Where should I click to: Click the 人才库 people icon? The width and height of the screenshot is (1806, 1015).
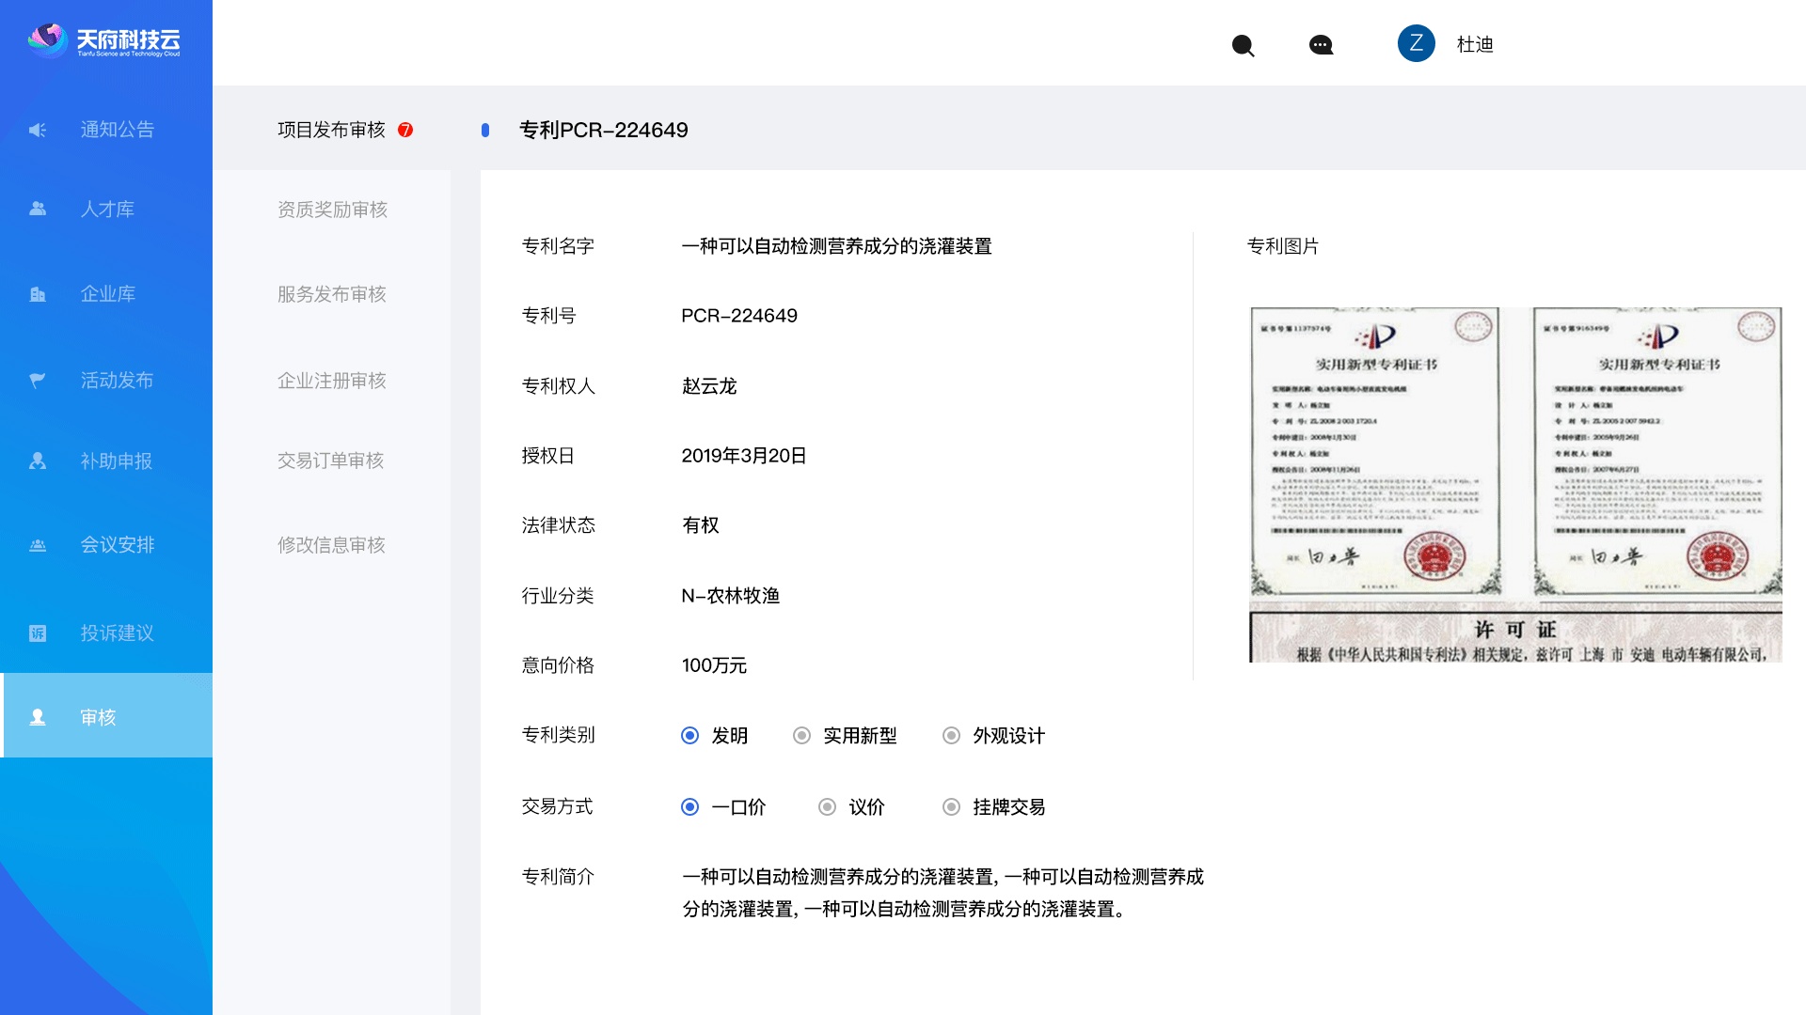click(38, 209)
